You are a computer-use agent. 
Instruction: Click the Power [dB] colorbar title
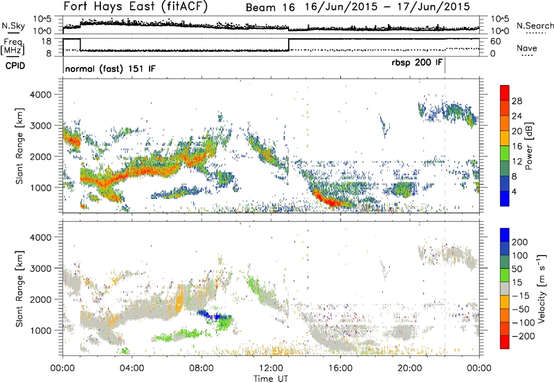[528, 146]
